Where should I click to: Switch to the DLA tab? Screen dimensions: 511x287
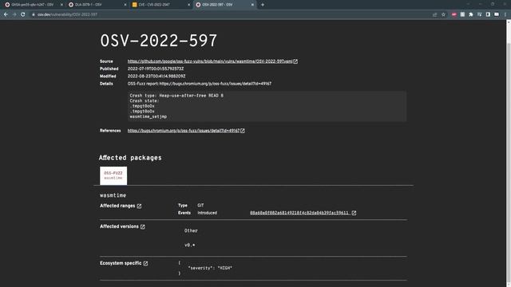point(97,5)
